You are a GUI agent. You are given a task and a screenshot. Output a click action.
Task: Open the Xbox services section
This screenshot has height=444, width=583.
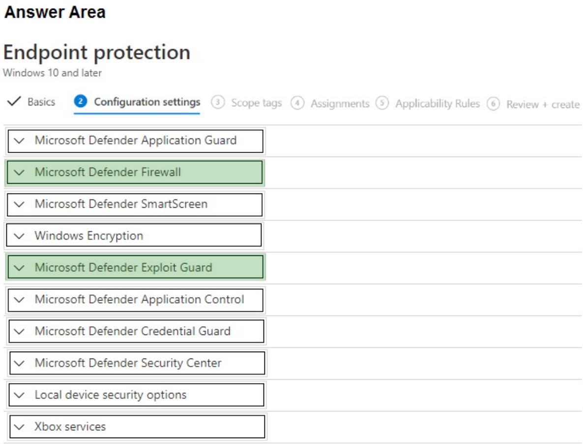(137, 427)
